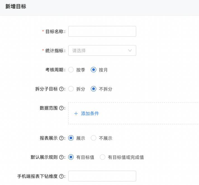Select the 按月 radio option
Screen dimensions: 199x185
pyautogui.click(x=94, y=70)
